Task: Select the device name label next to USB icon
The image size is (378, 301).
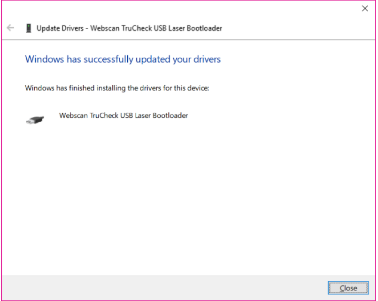Action: point(123,115)
